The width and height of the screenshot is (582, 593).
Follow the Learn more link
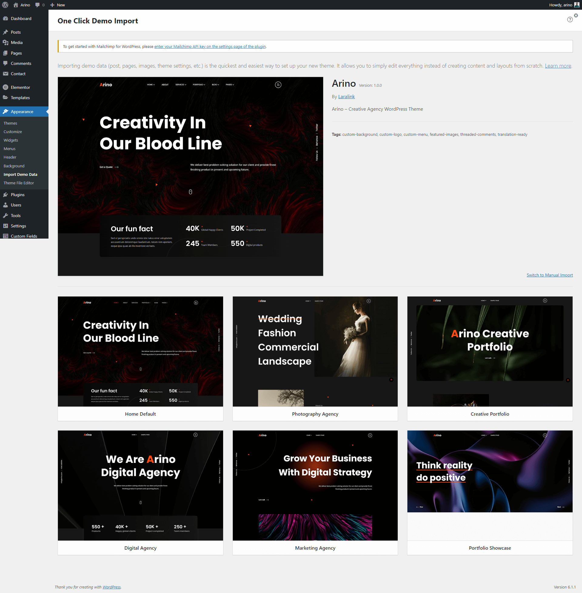(558, 66)
